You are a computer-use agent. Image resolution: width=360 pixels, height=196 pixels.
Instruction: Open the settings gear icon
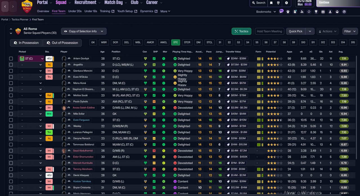point(286,3)
